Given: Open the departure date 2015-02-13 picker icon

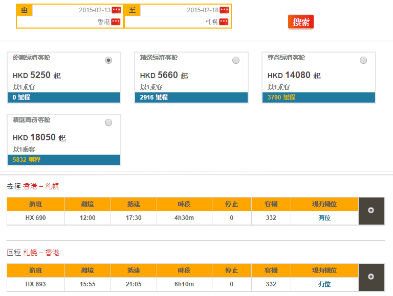Looking at the screenshot, I should coord(116,10).
